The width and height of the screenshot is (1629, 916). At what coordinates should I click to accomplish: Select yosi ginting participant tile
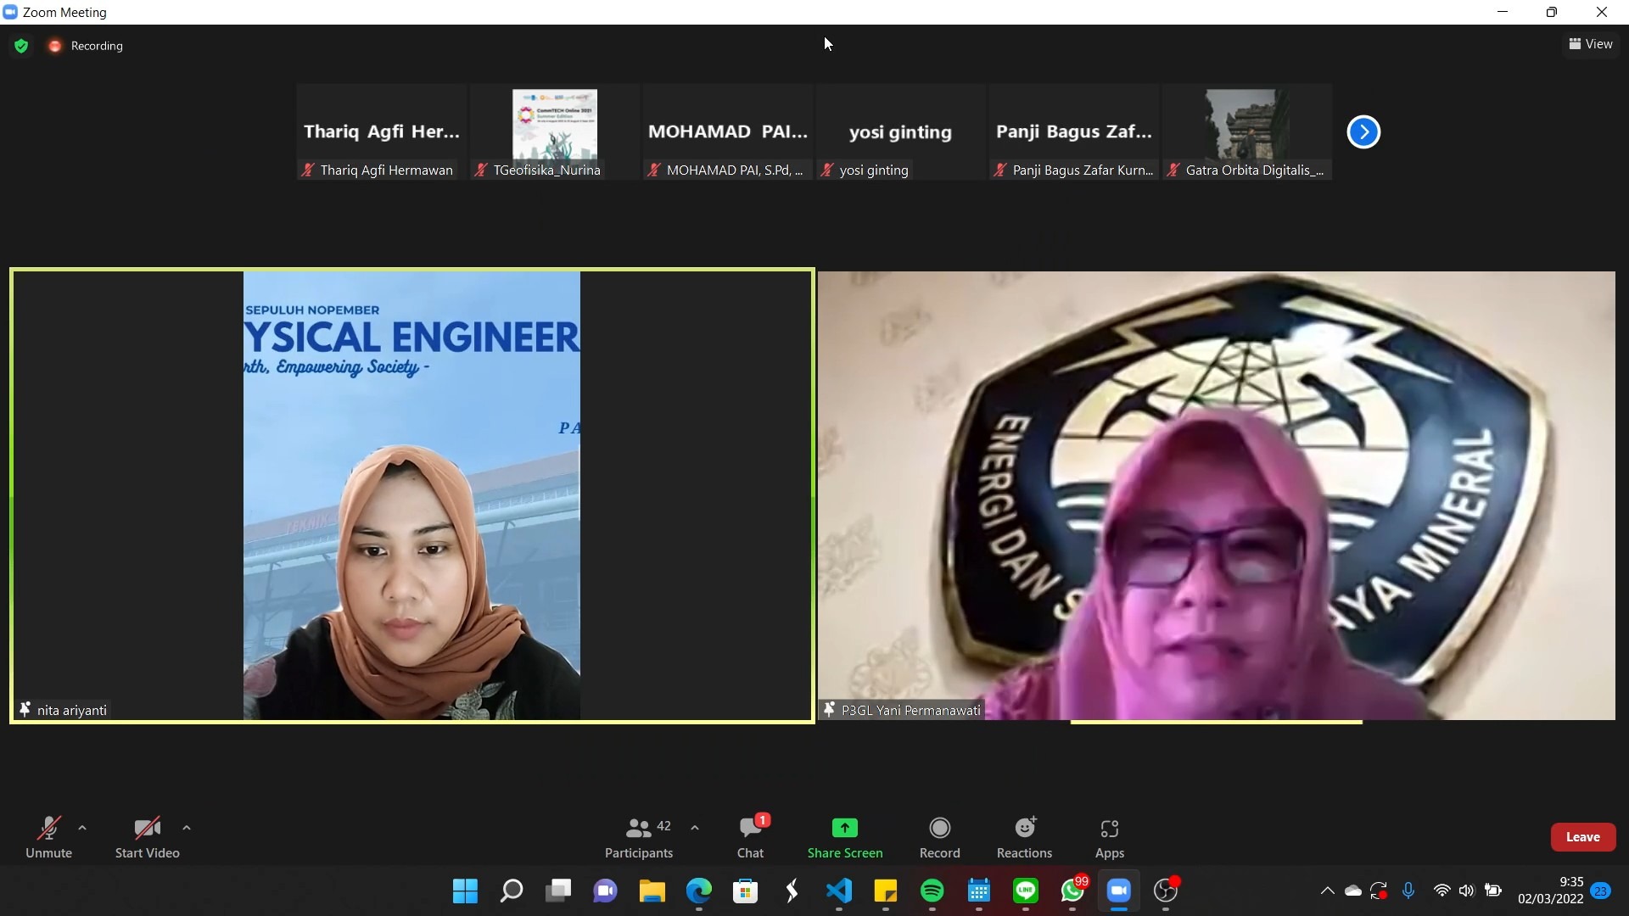coord(900,132)
